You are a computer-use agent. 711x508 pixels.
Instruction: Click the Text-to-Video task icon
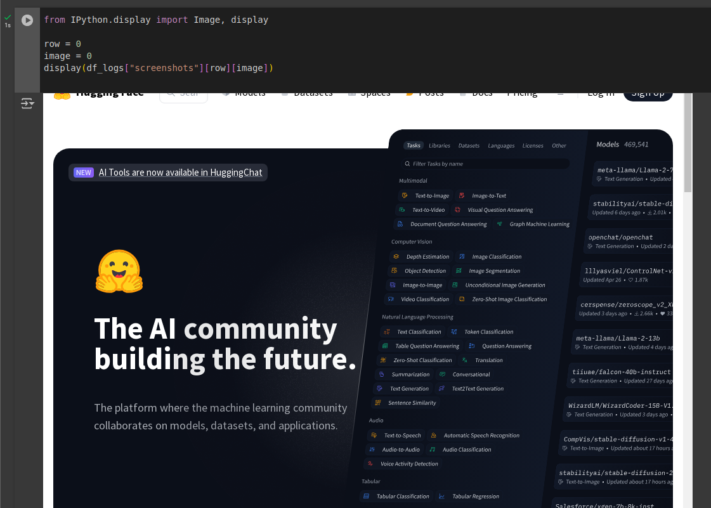pyautogui.click(x=401, y=209)
